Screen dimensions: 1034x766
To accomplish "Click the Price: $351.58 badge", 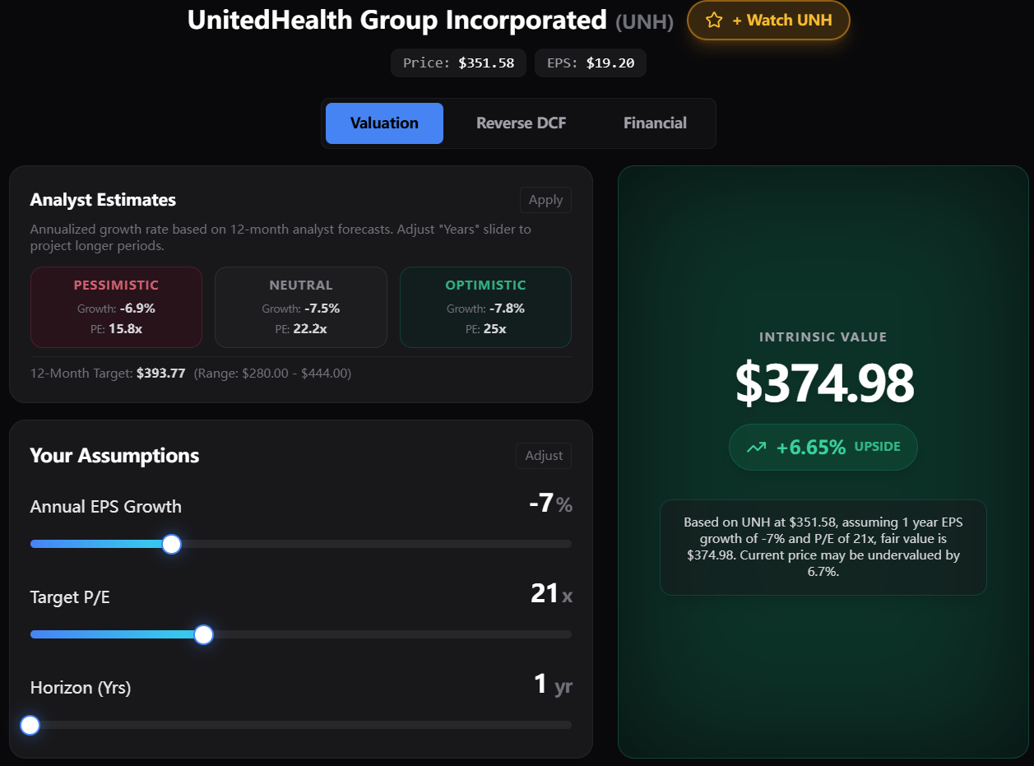I will (458, 63).
